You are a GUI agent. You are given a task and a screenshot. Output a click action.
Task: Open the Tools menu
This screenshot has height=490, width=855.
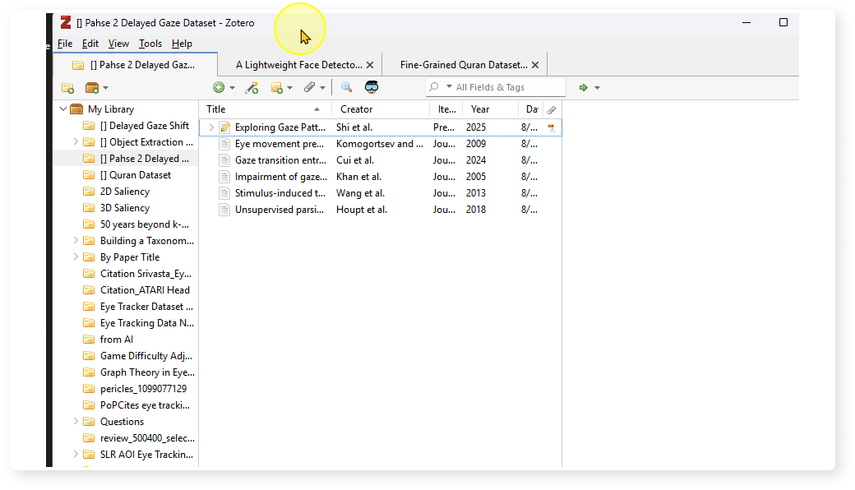150,44
